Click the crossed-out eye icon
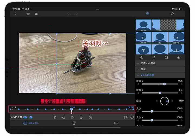The width and height of the screenshot is (195, 136). [36, 14]
